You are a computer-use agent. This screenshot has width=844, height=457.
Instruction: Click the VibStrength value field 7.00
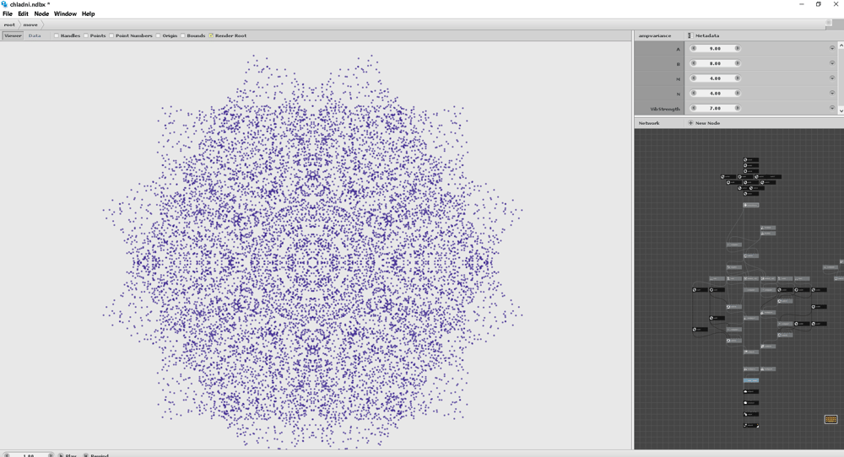[x=716, y=109]
